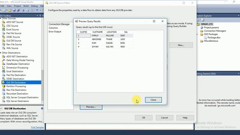Switch to Connection Manager page
This screenshot has width=240, height=135.
59,24
